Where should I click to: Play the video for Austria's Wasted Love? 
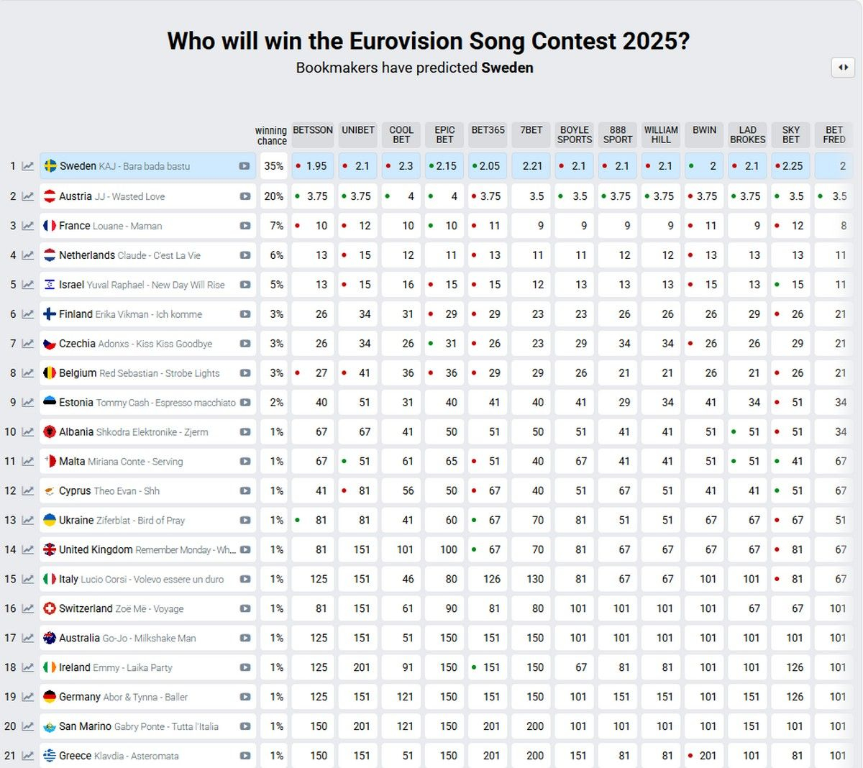pyautogui.click(x=245, y=196)
